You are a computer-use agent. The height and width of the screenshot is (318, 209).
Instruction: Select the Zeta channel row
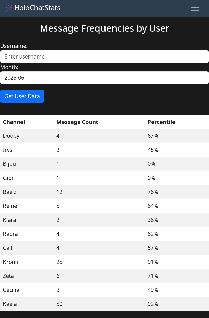click(x=104, y=276)
